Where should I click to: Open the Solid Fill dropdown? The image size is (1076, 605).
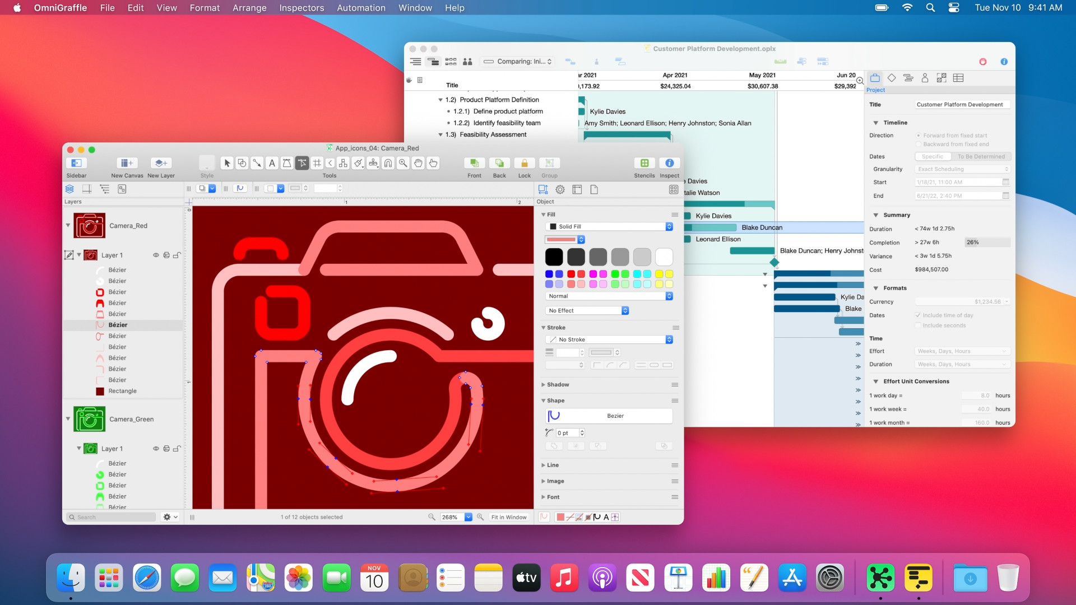click(x=609, y=226)
